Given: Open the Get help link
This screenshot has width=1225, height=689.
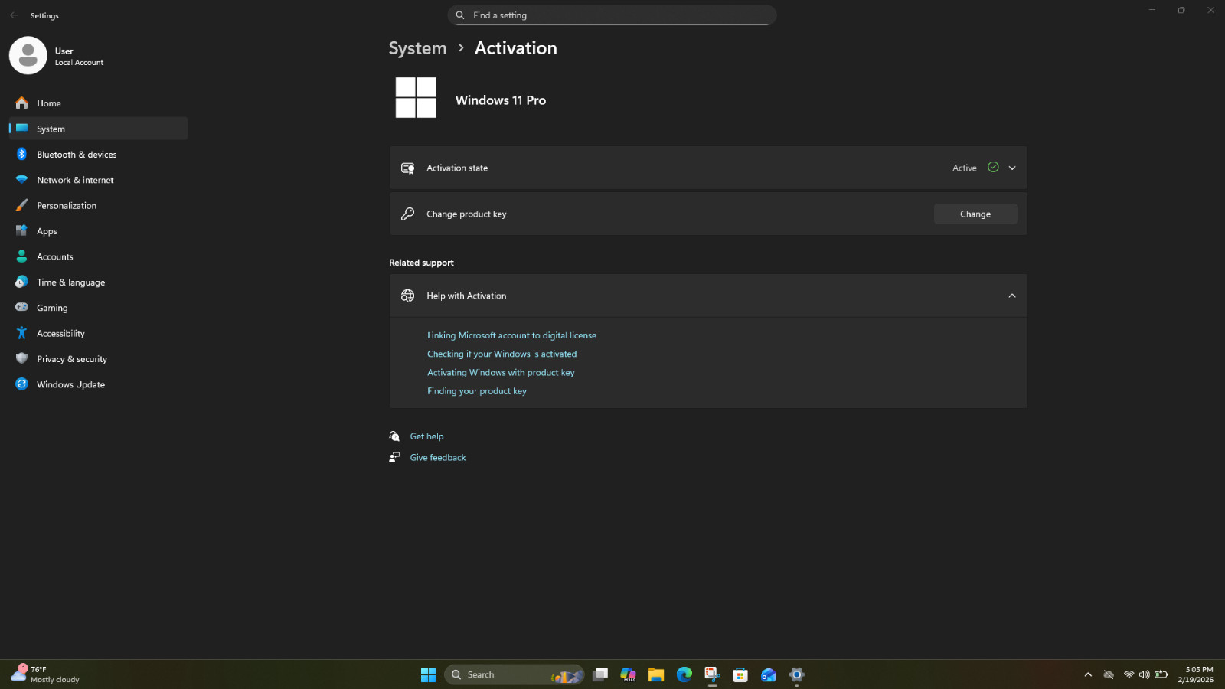Looking at the screenshot, I should [426, 436].
